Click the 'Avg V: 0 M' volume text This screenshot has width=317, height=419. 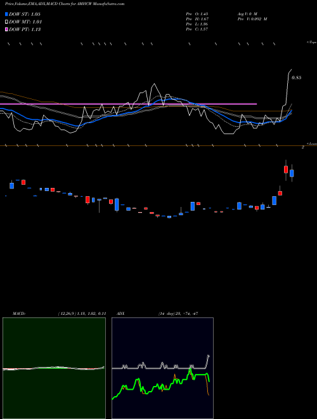[247, 13]
